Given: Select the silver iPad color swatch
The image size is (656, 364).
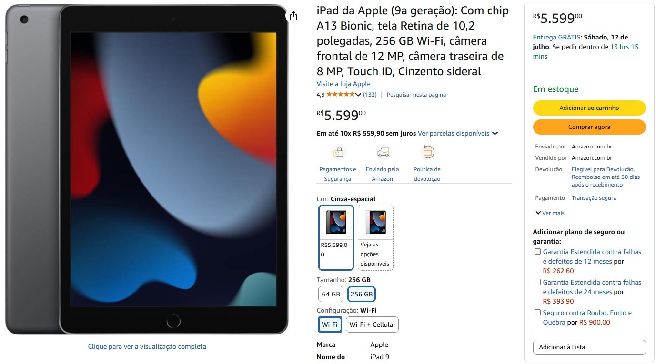Looking at the screenshot, I should coord(375,237).
